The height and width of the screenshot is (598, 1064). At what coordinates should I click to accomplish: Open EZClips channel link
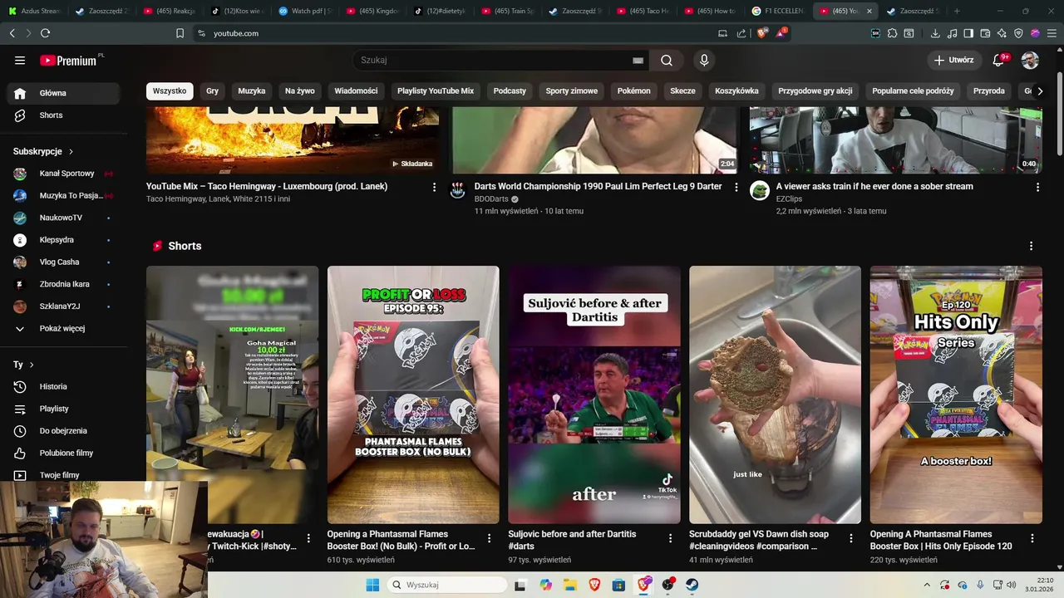click(791, 199)
